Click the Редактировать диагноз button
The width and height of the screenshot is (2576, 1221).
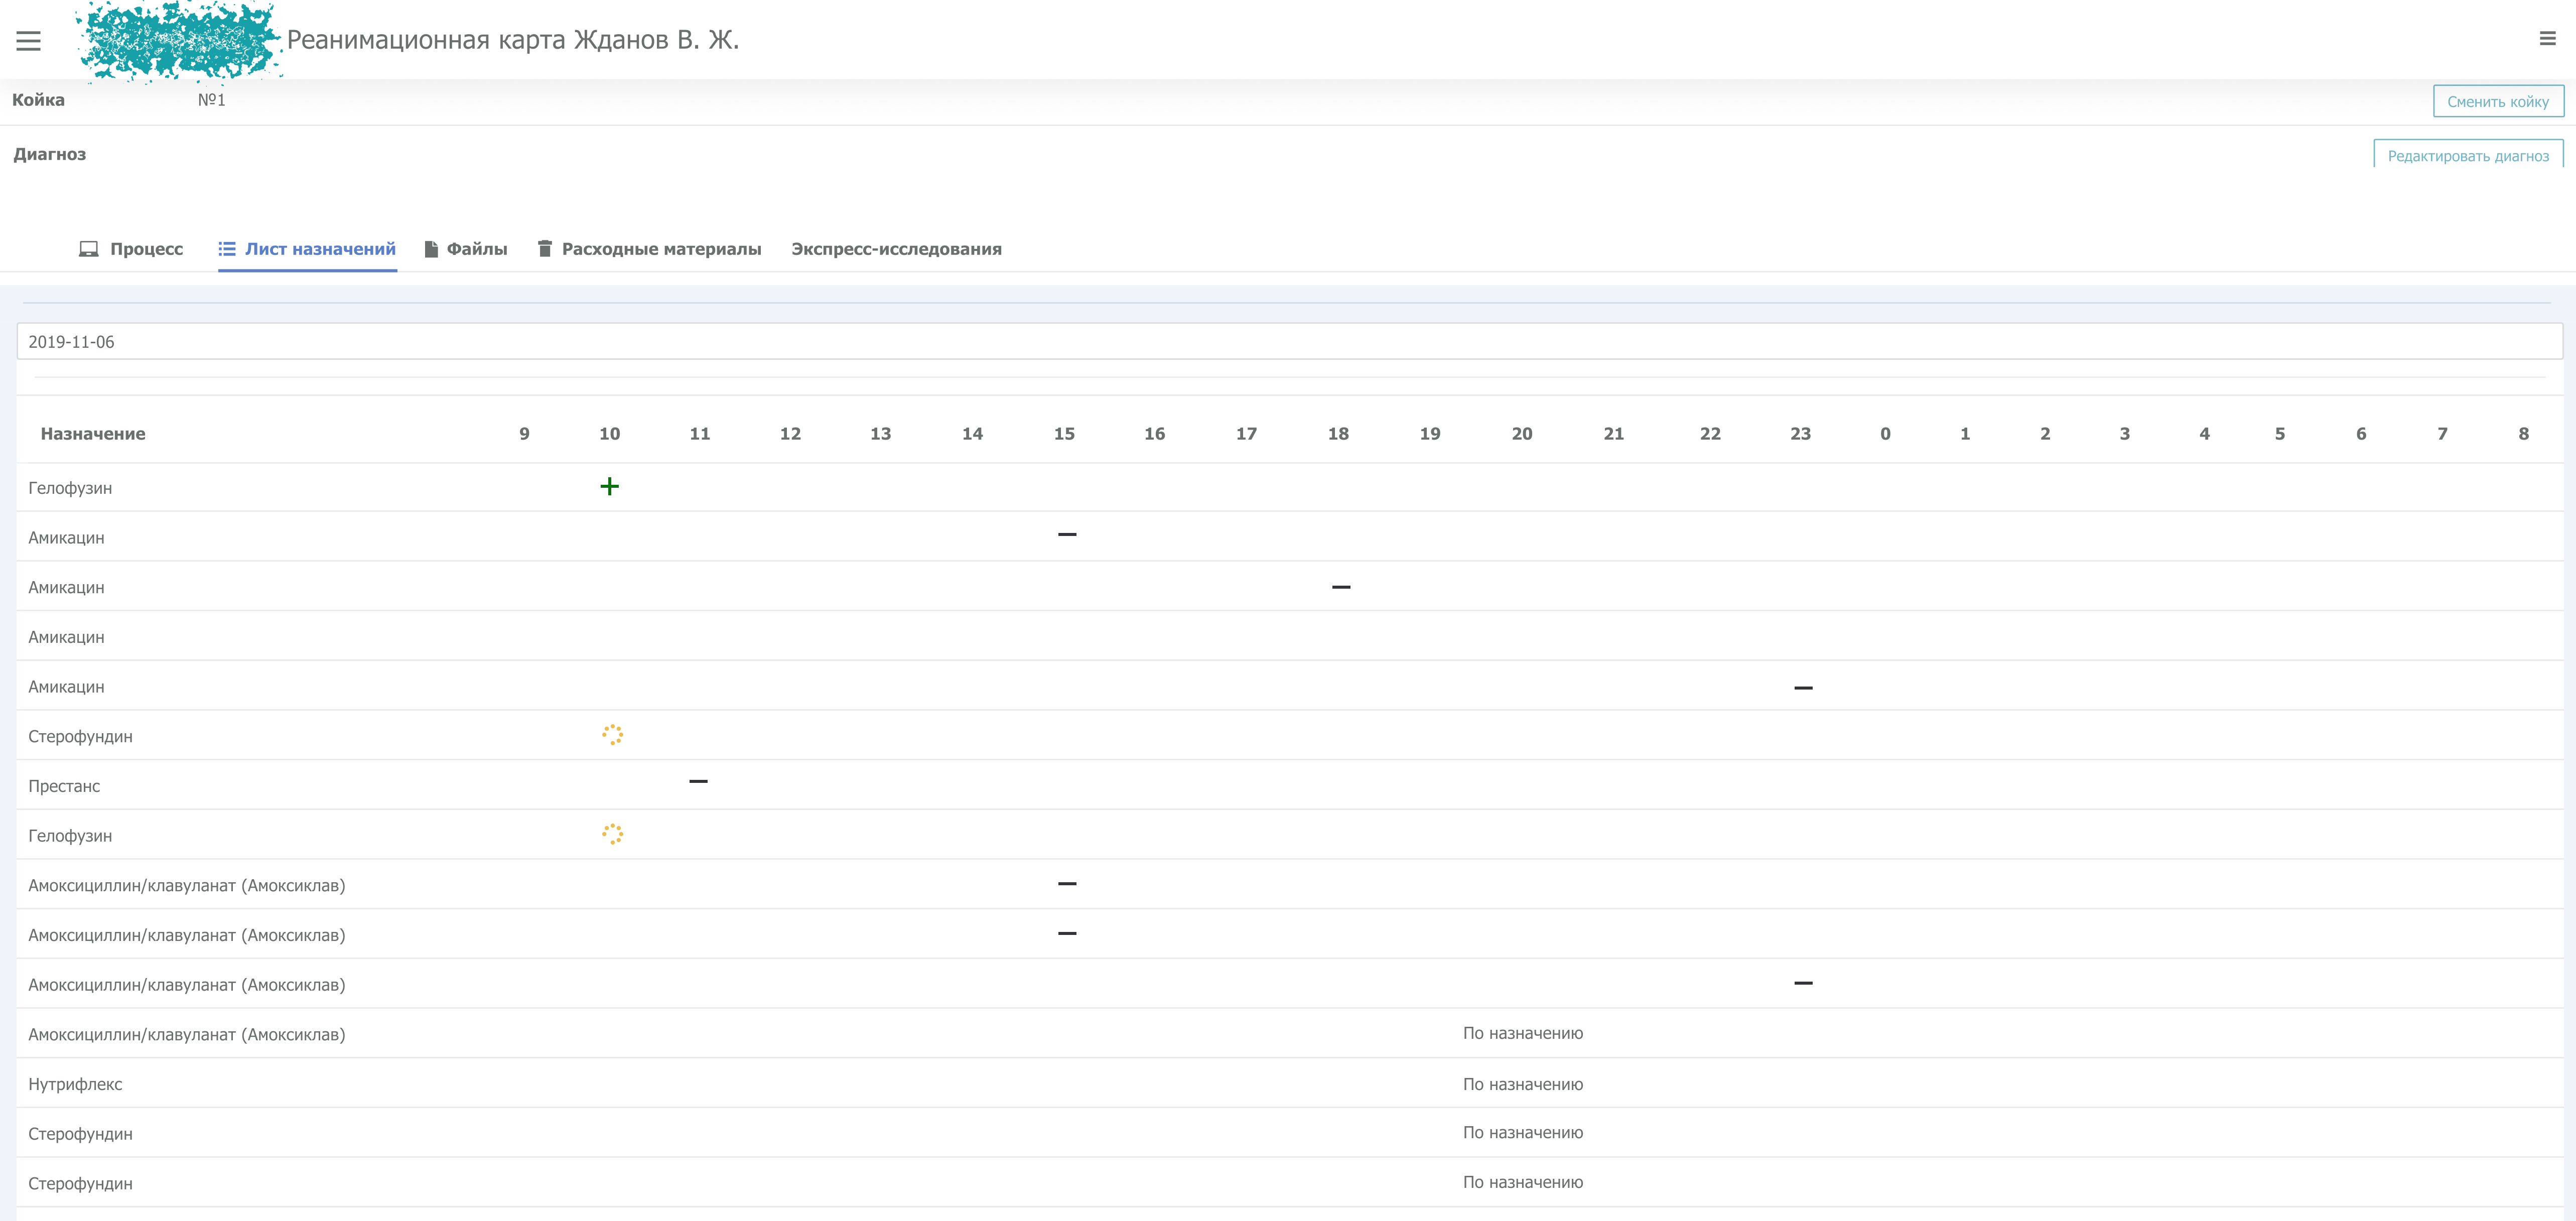click(2467, 155)
